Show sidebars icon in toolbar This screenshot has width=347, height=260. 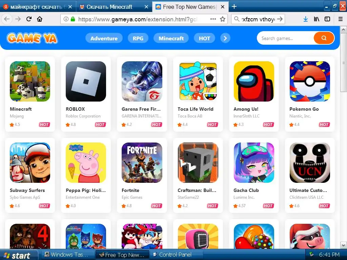(x=327, y=19)
